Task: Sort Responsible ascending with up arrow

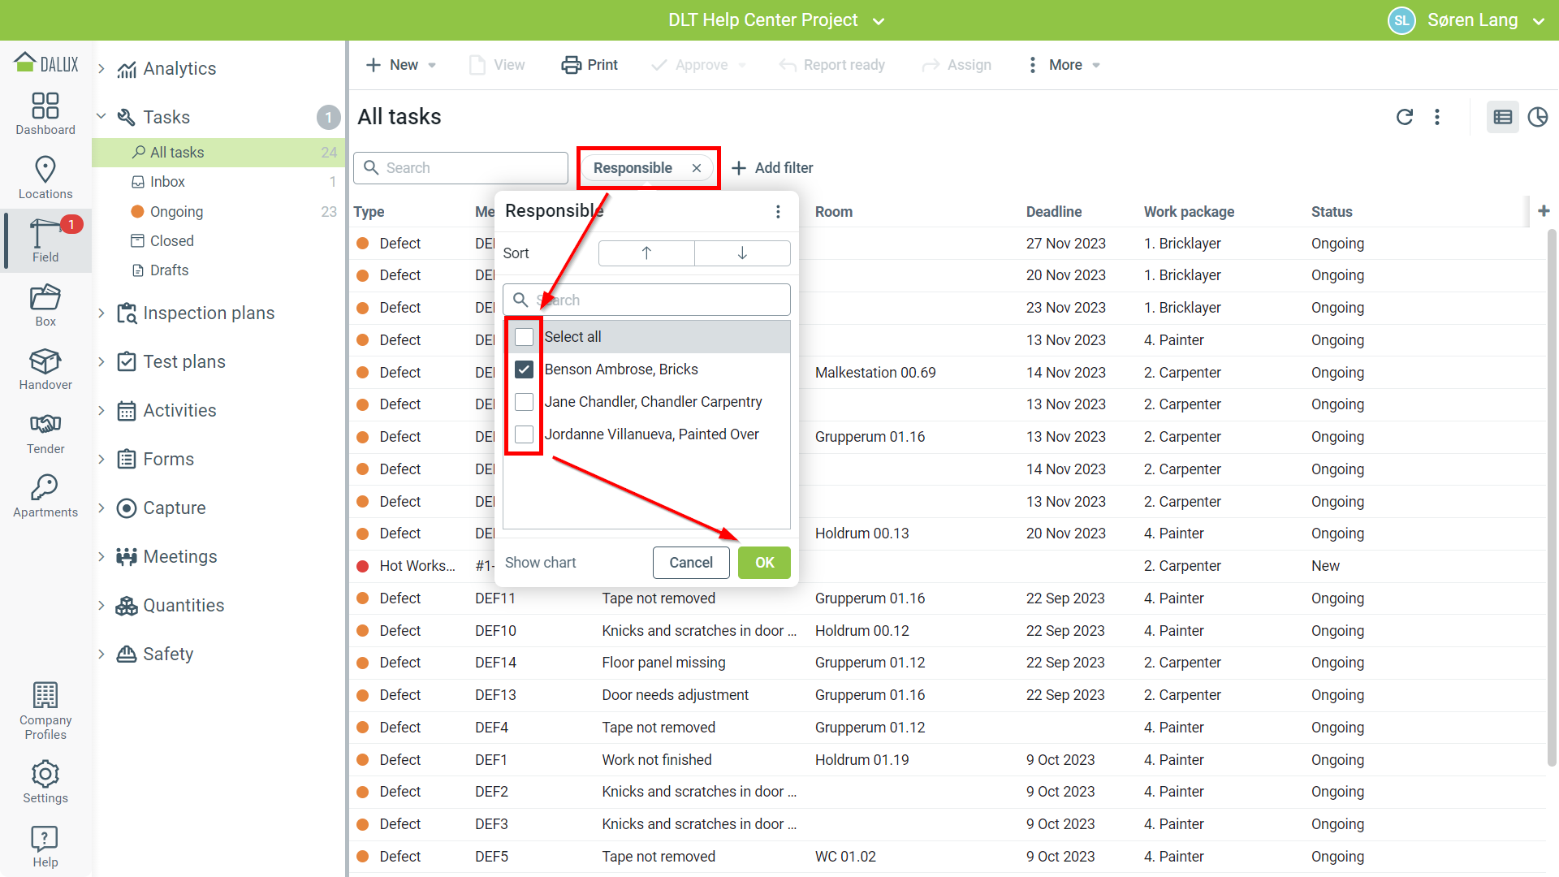Action: pos(646,253)
